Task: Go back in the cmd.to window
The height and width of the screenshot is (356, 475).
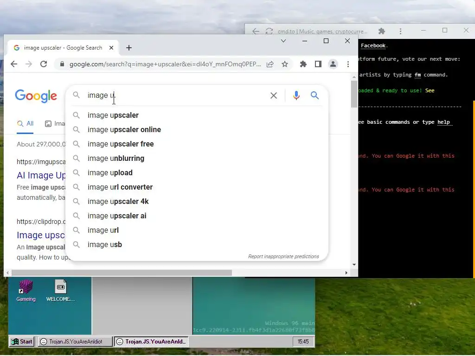Action: pyautogui.click(x=256, y=31)
